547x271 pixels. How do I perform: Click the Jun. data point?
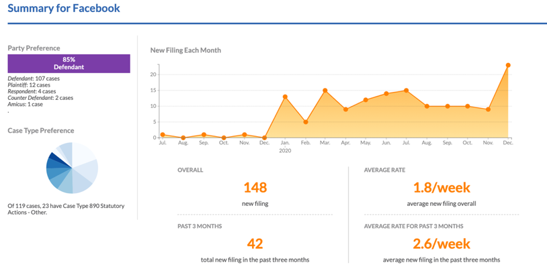tap(386, 94)
